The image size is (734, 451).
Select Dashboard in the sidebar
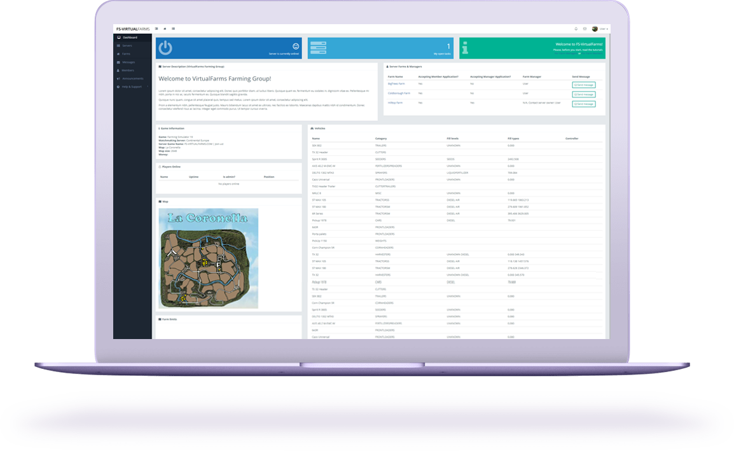[132, 38]
